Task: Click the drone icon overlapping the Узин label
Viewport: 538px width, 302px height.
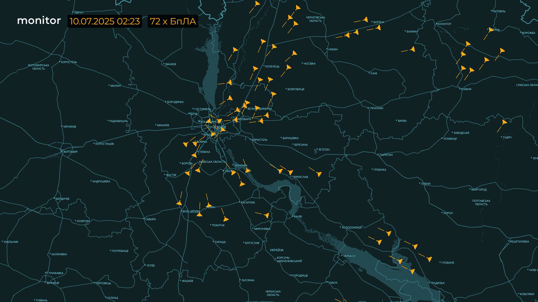Action: point(209,205)
